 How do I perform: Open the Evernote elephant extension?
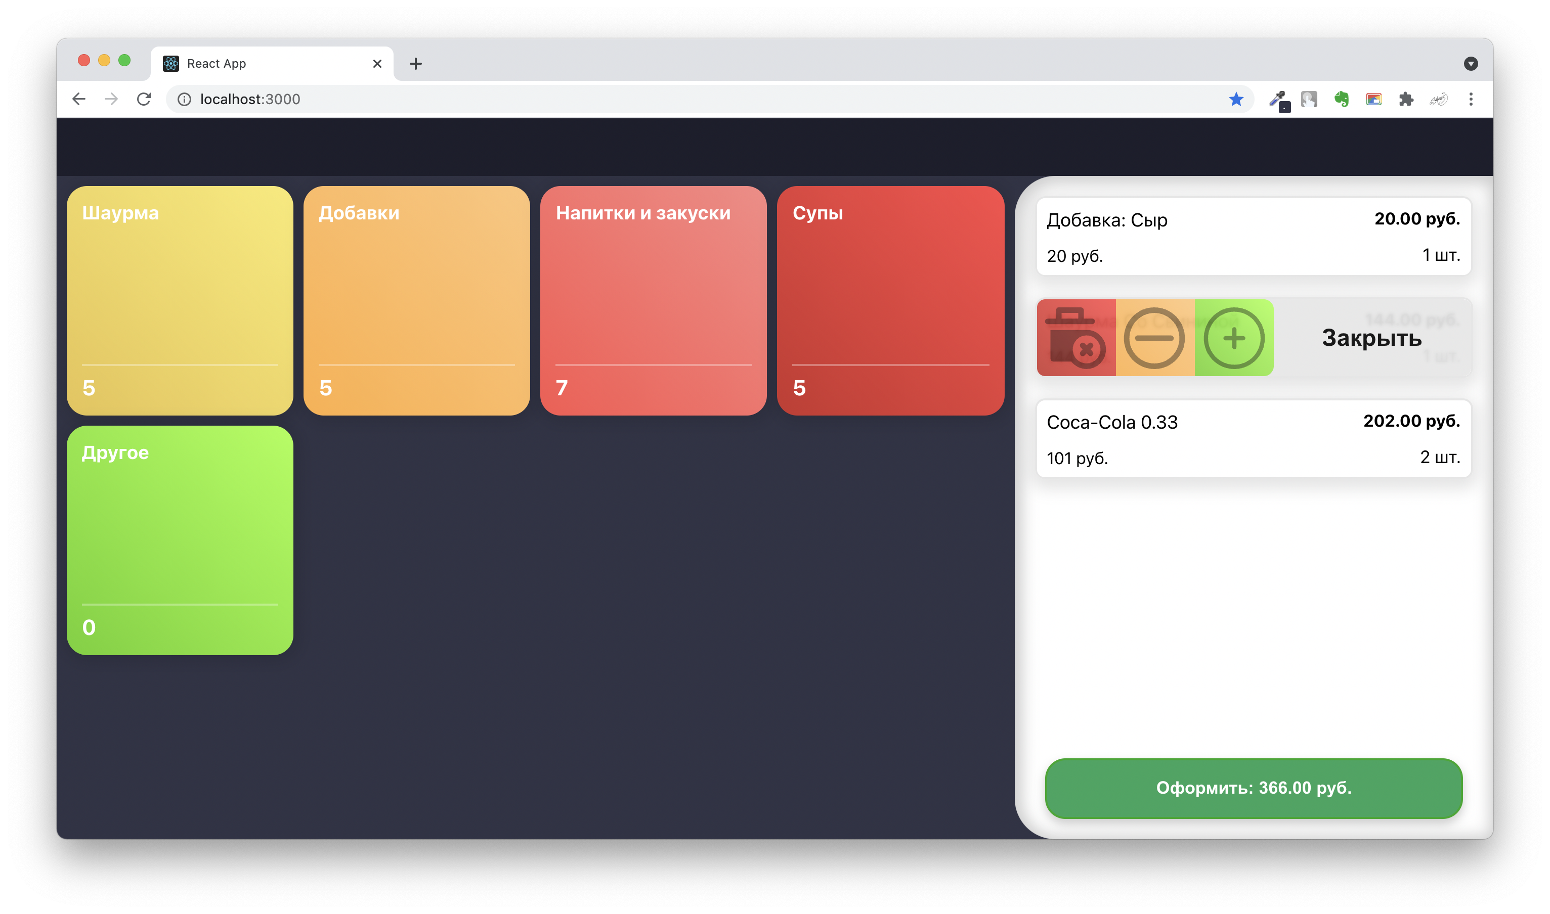[1342, 99]
